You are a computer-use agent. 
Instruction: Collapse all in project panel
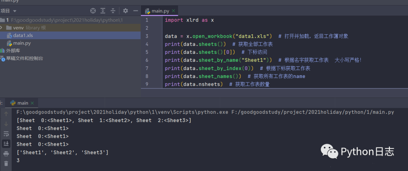coord(113,11)
